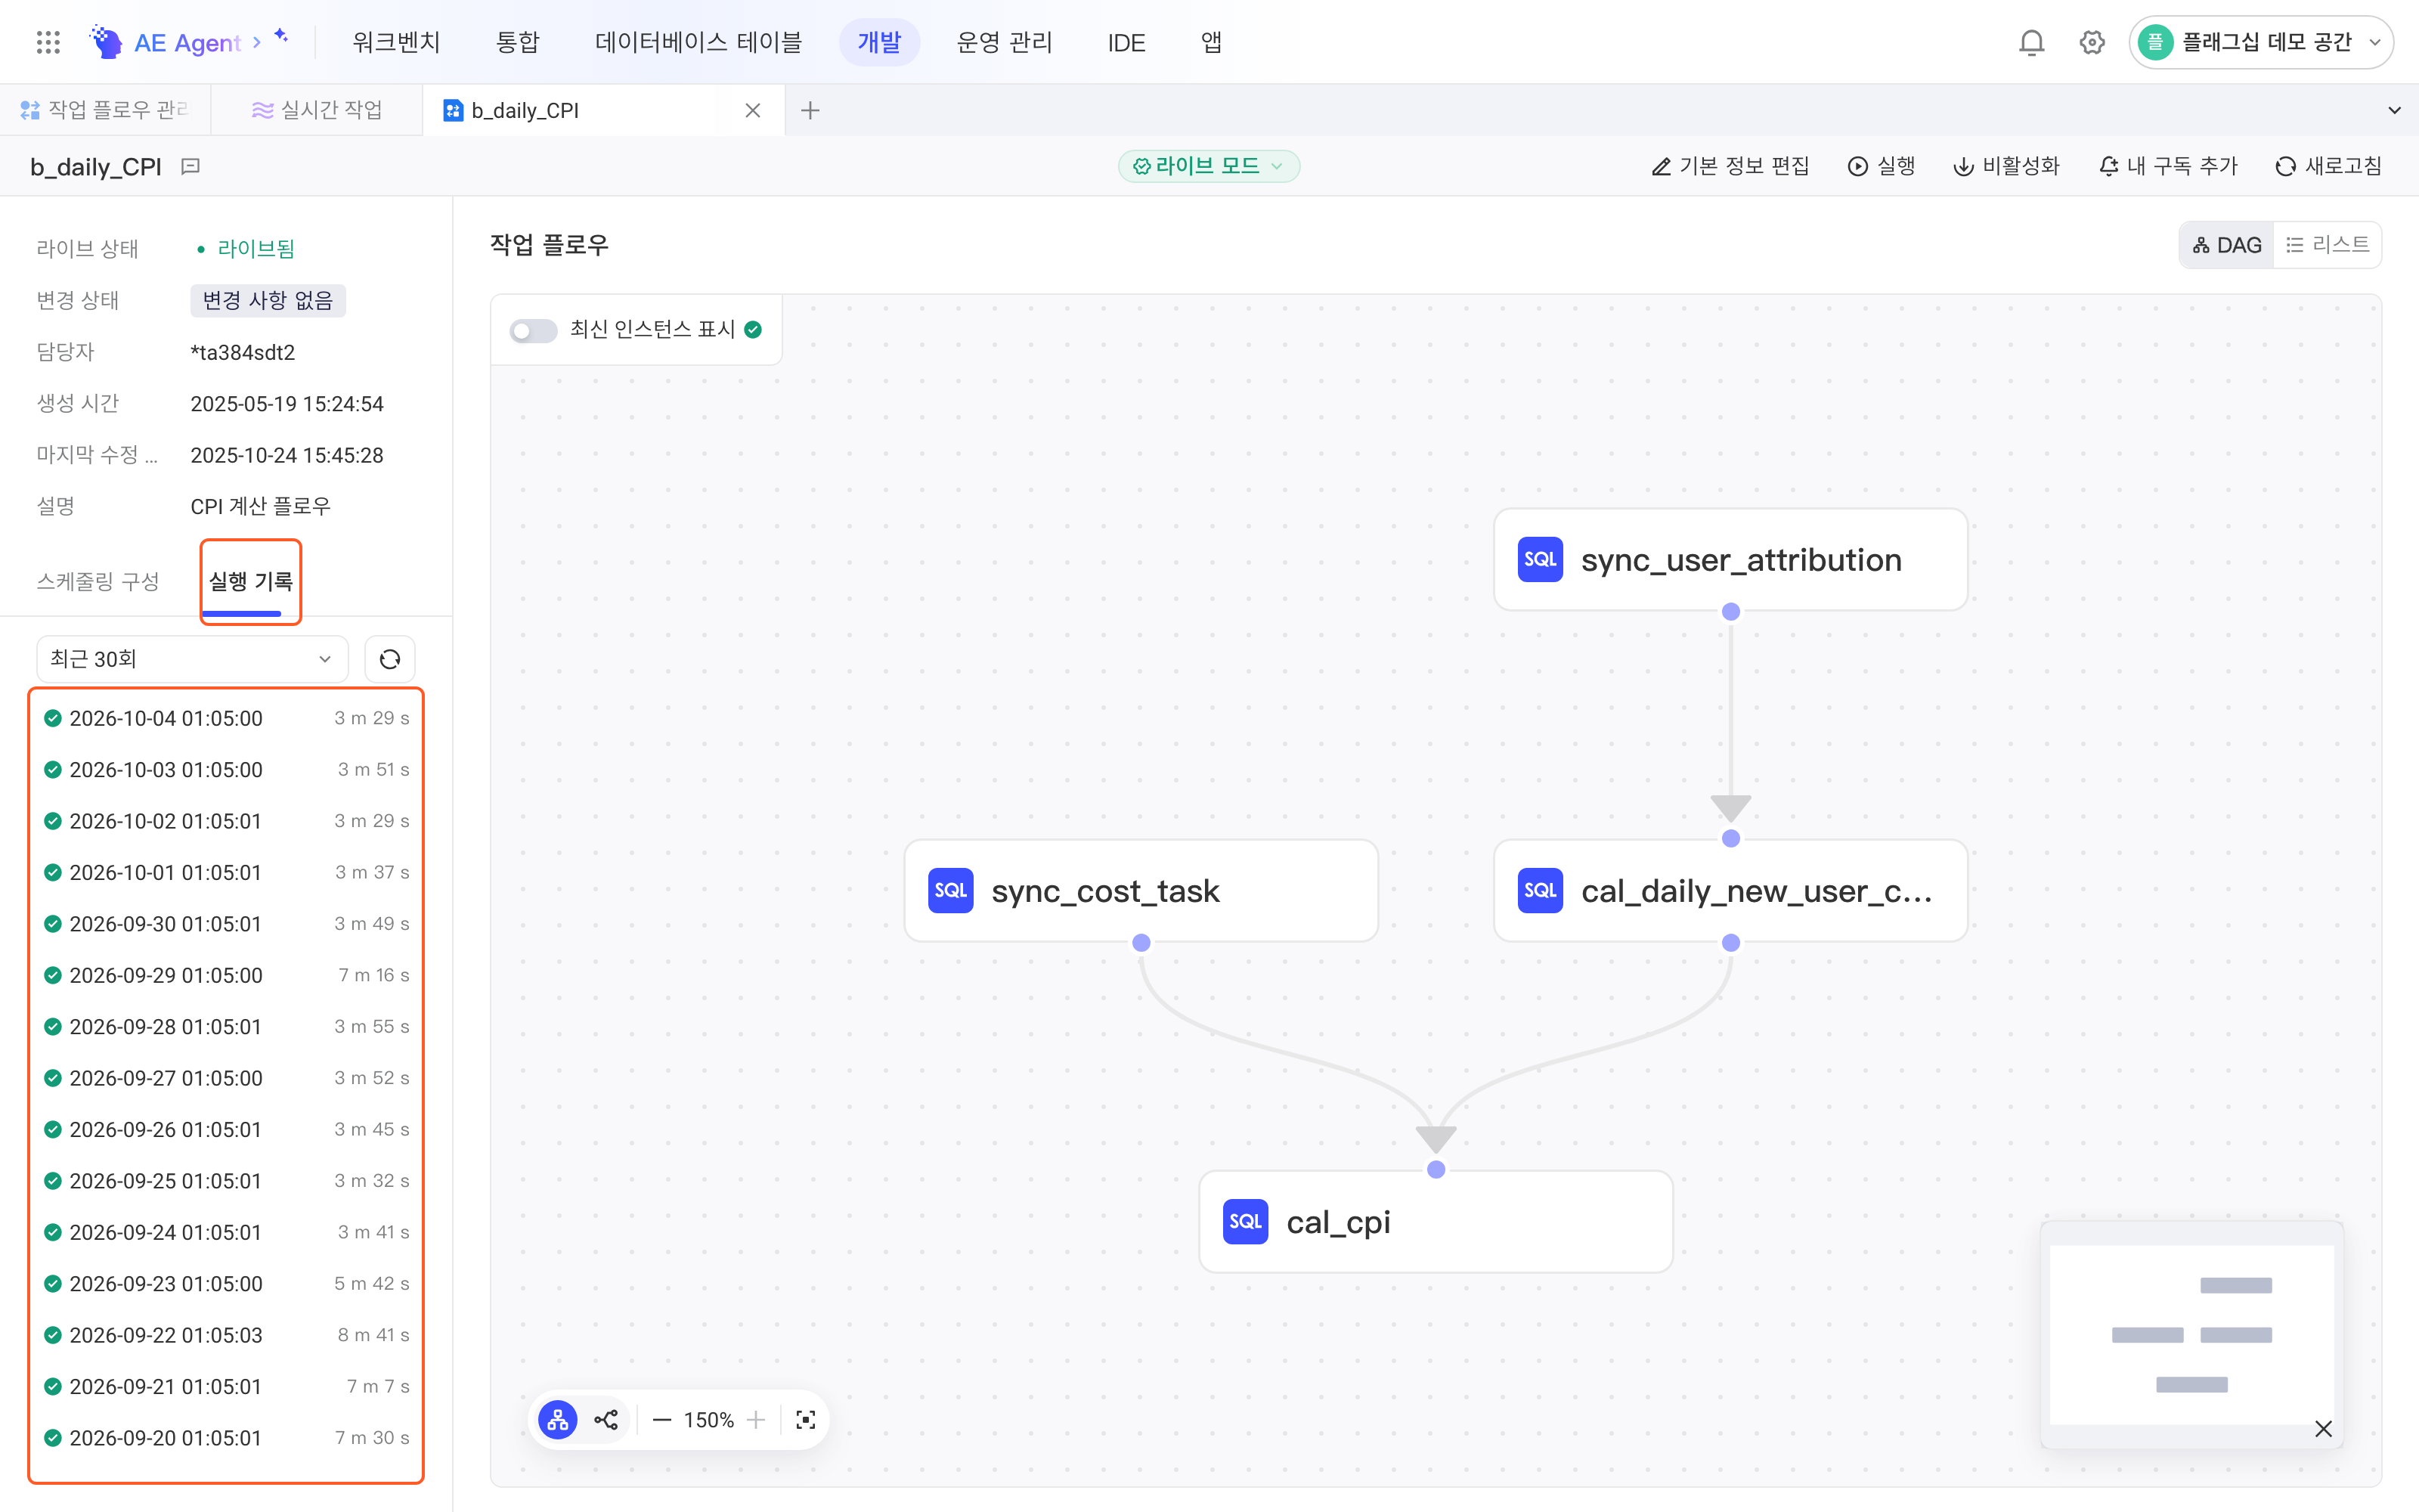Open the 워크벤치 menu
The image size is (2419, 1512).
(396, 42)
